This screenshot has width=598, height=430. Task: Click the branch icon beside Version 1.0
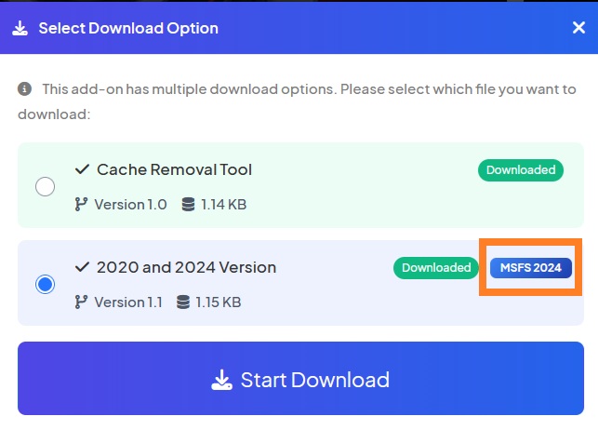(81, 205)
